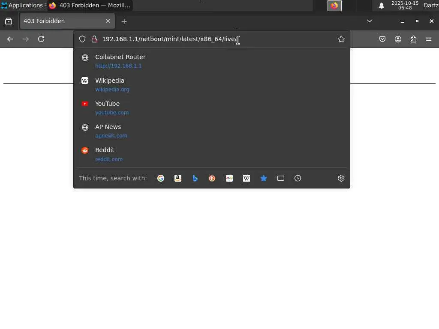439x329 pixels.
Task: Save page to Pocket
Action: (382, 39)
